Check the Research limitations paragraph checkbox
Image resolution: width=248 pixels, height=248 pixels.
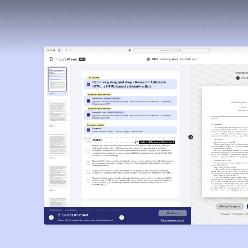coord(88,181)
